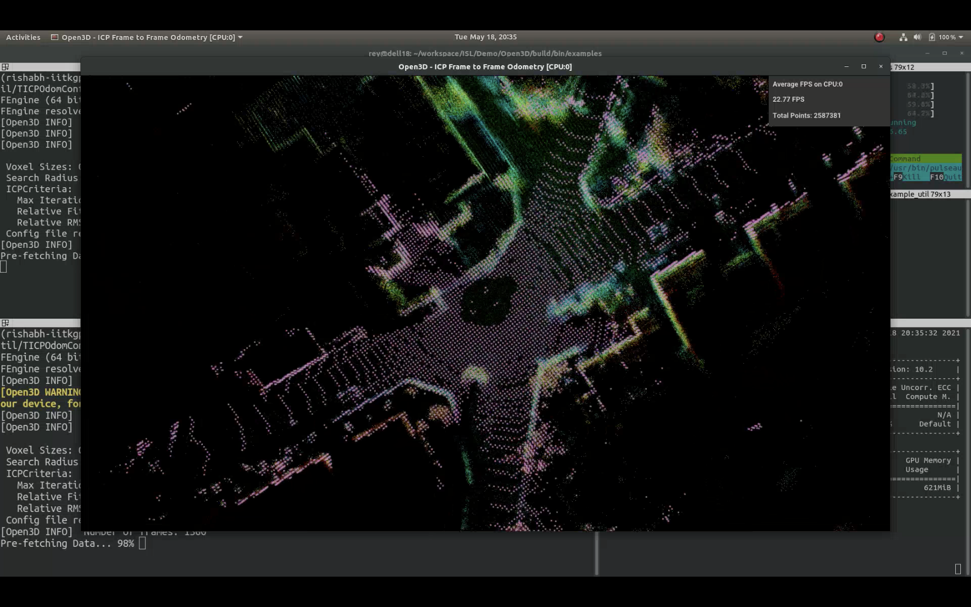Maximize the background terminal window
The height and width of the screenshot is (607, 971).
click(x=945, y=53)
